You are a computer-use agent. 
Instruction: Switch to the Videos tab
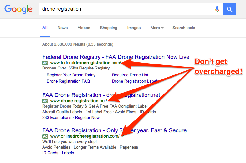point(84,28)
